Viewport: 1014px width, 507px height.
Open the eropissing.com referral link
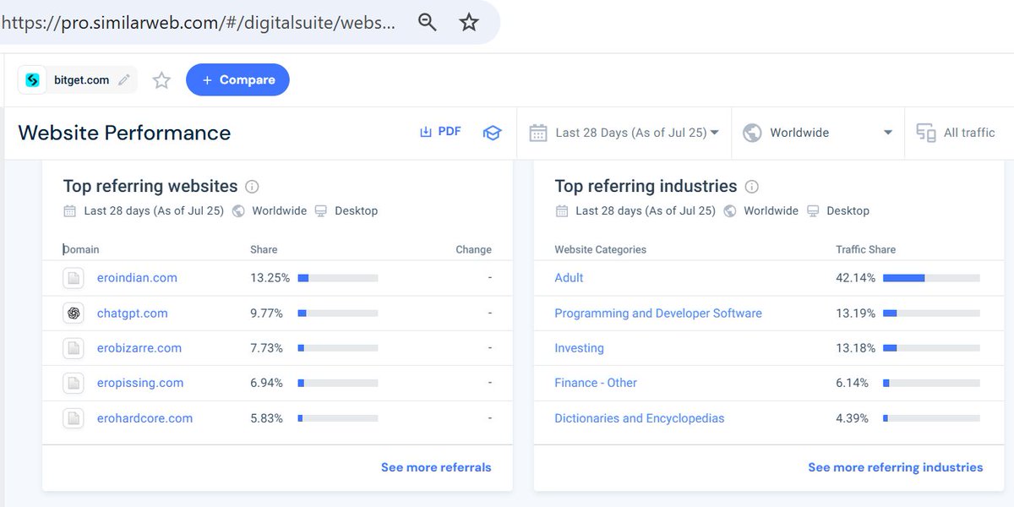click(x=140, y=383)
